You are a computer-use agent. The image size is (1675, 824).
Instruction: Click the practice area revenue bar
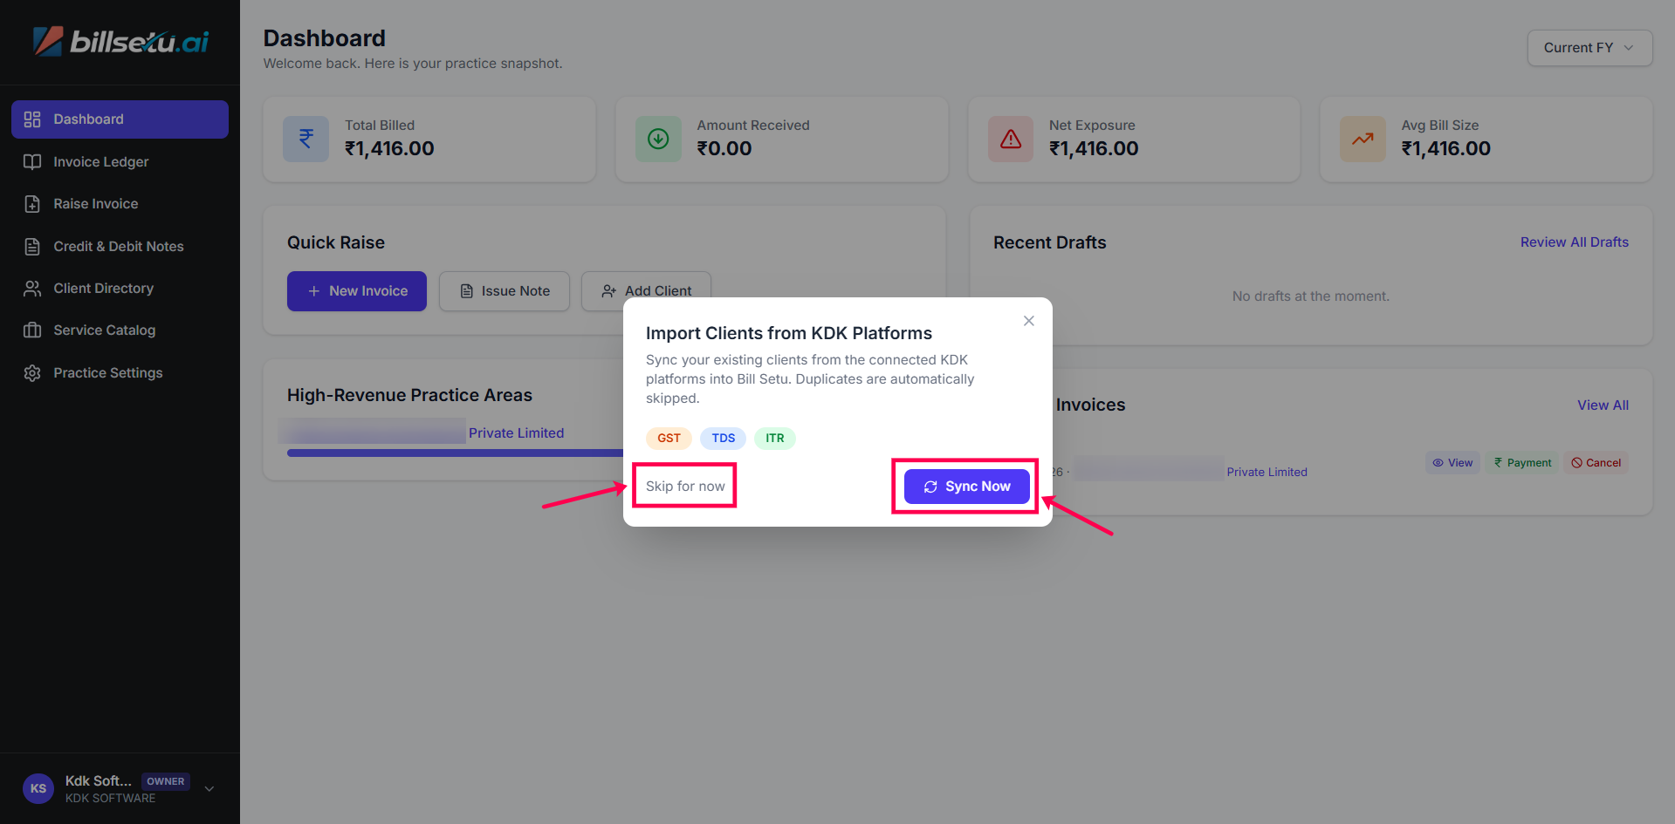point(454,453)
